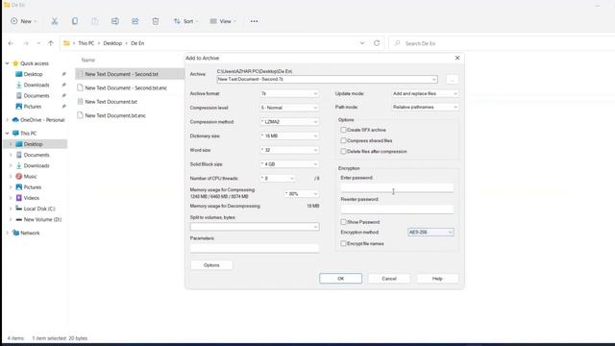
Task: Click the Share icon in Explorer toolbar
Action: 135,21
